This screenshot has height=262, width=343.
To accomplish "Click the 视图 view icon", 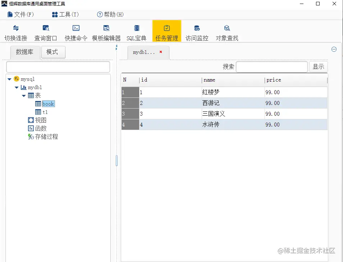I will click(31, 120).
